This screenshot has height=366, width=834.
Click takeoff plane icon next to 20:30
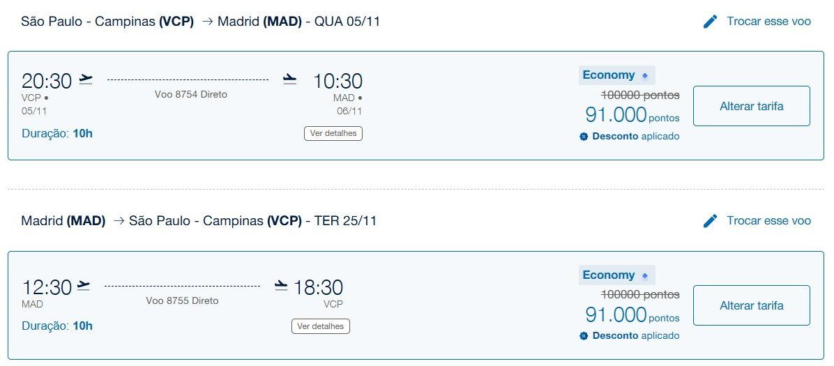86,79
